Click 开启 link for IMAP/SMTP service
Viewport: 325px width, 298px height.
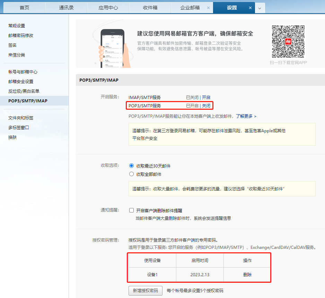click(x=206, y=98)
